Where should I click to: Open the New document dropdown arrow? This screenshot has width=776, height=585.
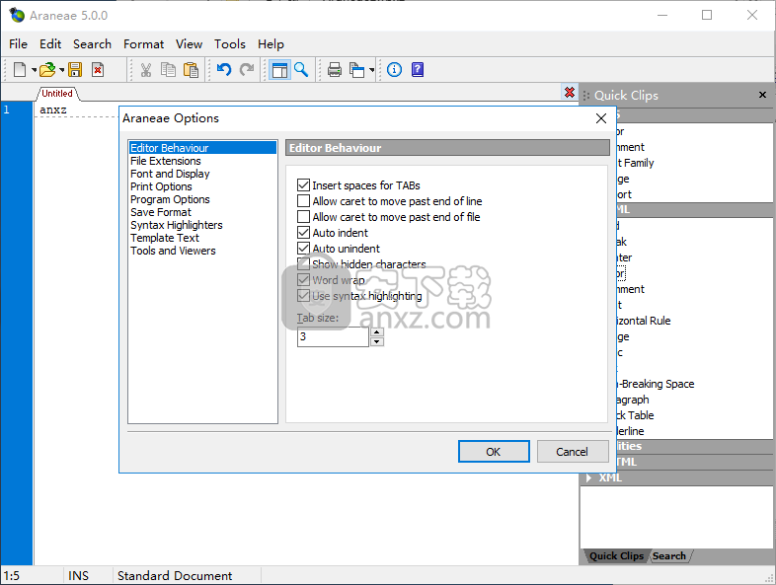pos(34,70)
